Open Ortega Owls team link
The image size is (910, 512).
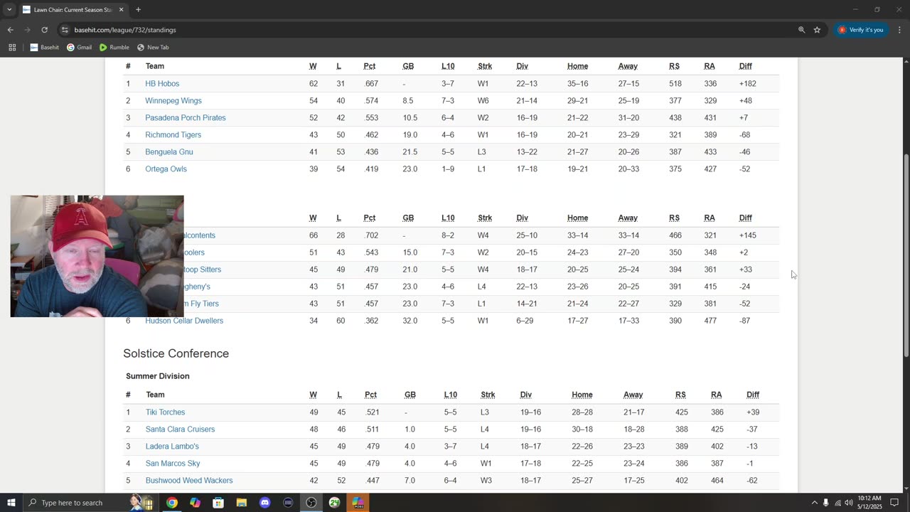tap(166, 169)
